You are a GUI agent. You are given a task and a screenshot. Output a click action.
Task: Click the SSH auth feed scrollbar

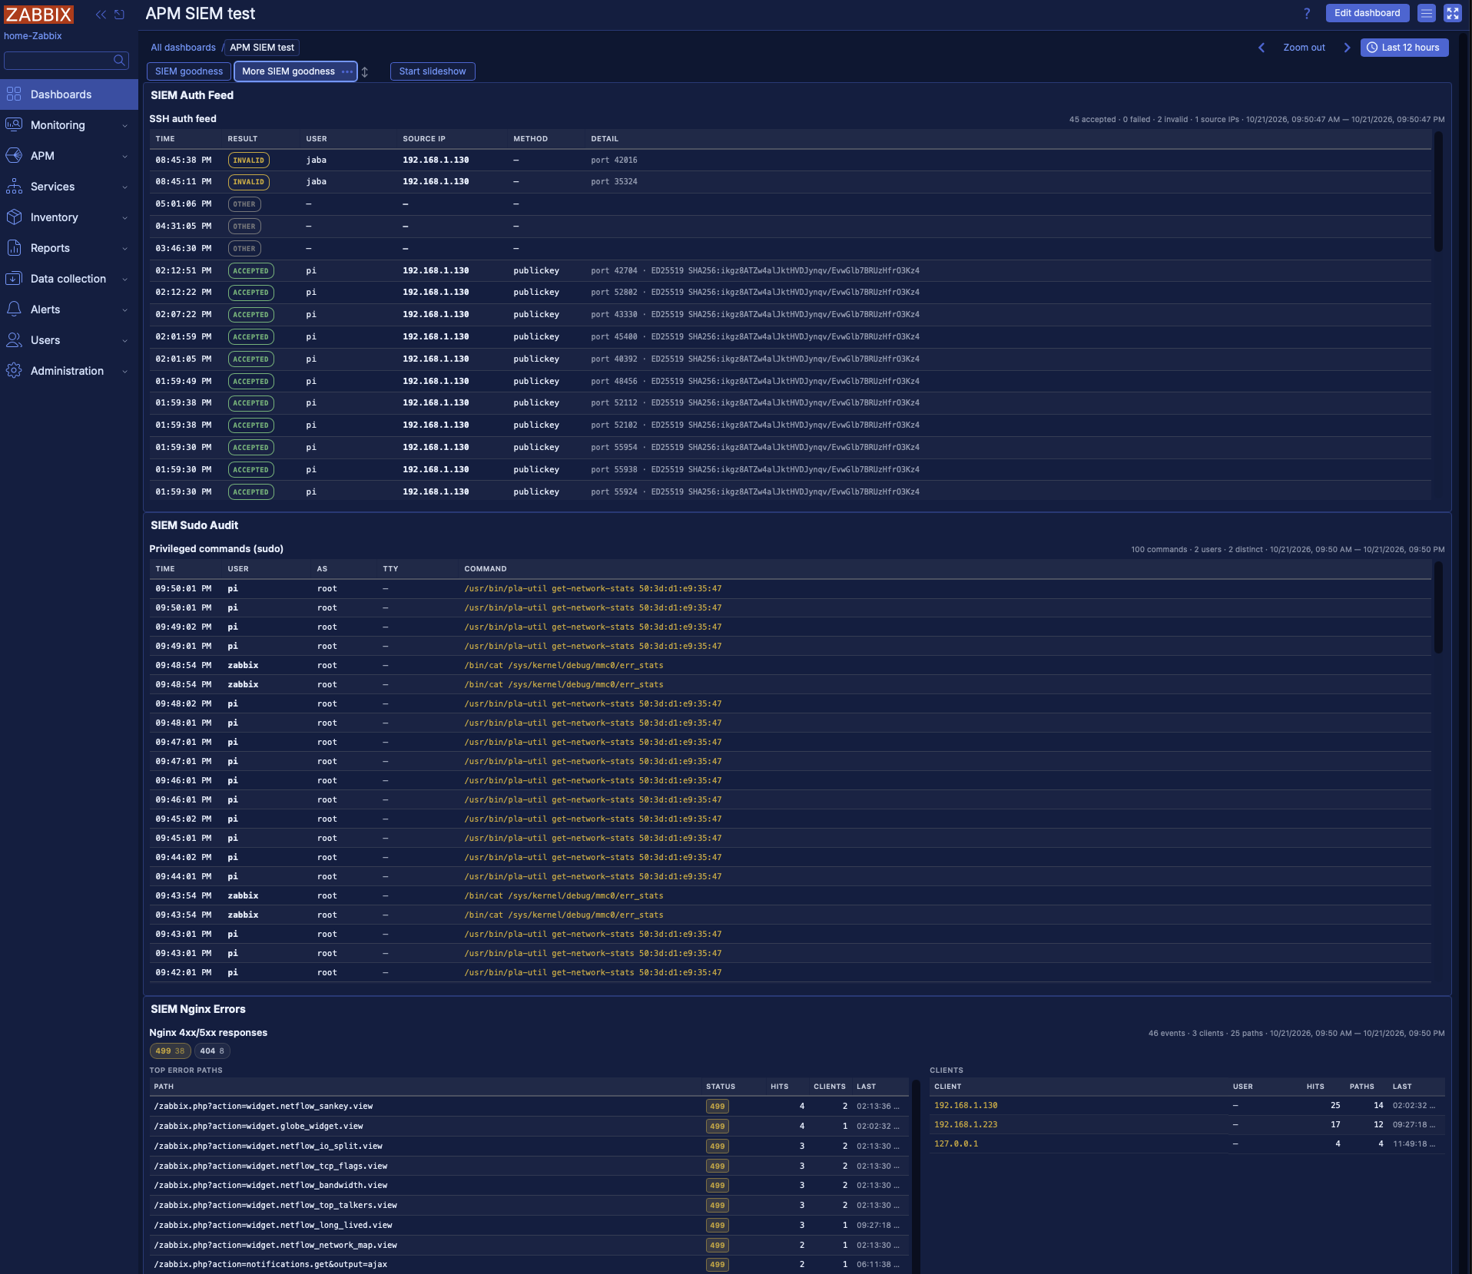[1438, 192]
